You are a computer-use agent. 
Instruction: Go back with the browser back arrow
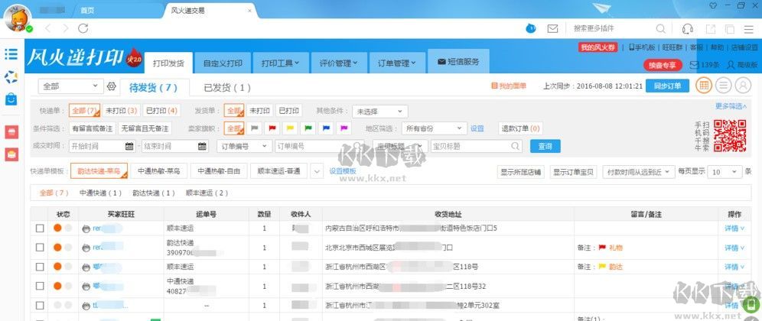tap(47, 28)
